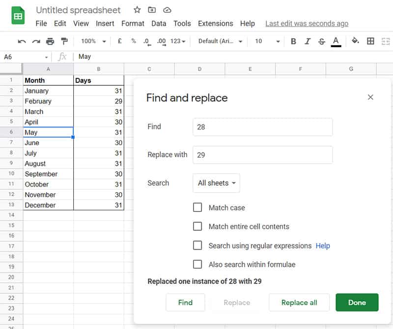Toggle bold formatting
Image resolution: width=393 pixels, height=329 pixels.
293,42
